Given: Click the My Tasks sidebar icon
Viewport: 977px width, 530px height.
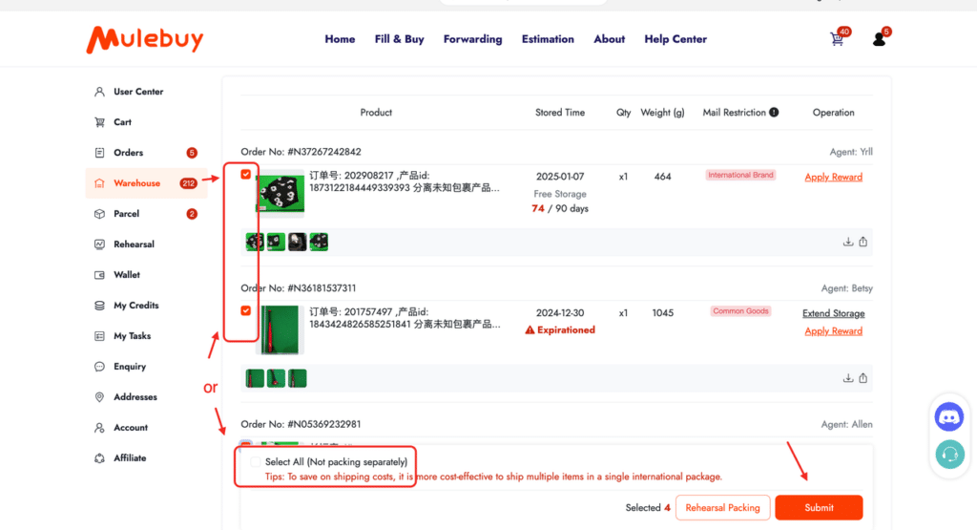Looking at the screenshot, I should pos(99,336).
